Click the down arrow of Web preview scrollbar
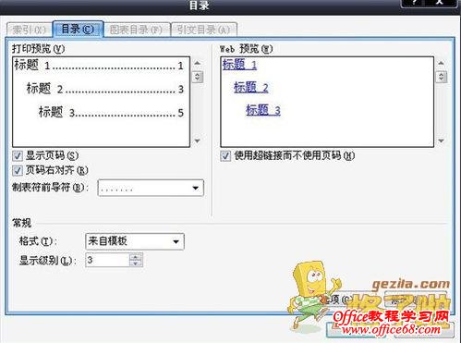Viewport: 461px width, 343px height. [x=441, y=141]
